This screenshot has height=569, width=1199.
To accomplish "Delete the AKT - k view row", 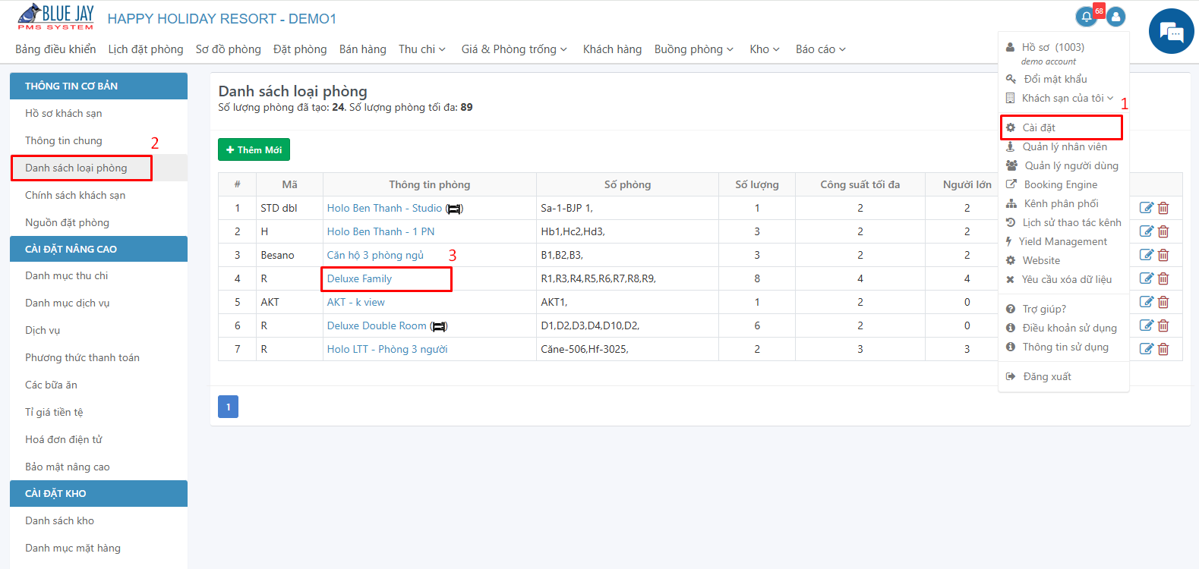I will (1163, 302).
